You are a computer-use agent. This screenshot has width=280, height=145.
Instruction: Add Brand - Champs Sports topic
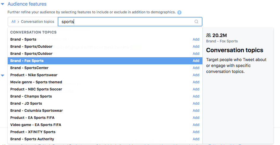(196, 96)
